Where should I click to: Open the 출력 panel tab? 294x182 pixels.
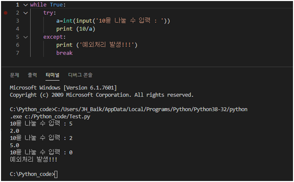coord(32,75)
